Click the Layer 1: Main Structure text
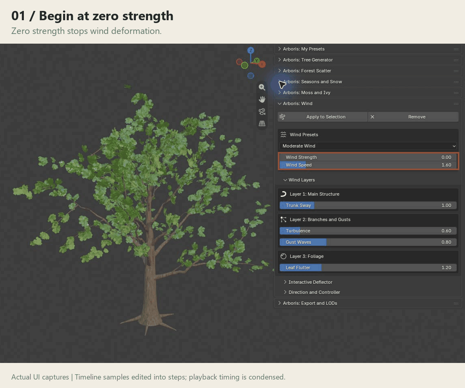 tap(314, 194)
